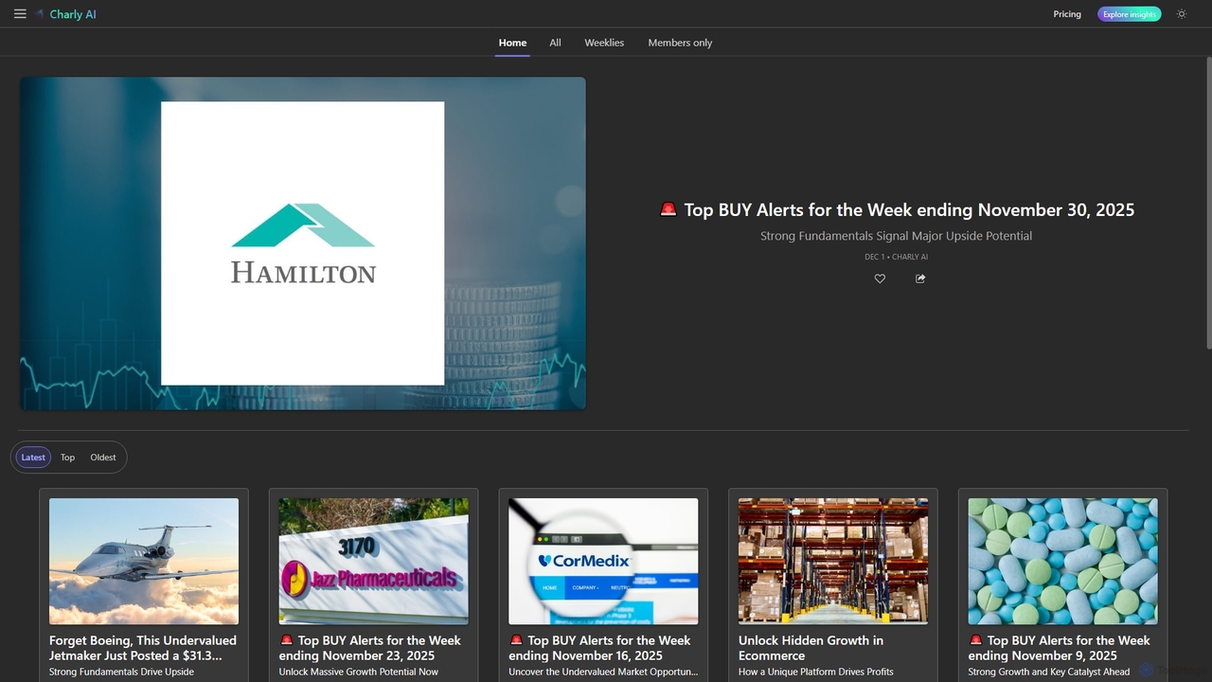Screen dimensions: 1212x682
Task: Open the pills November 9 post thumbnail
Action: coord(1062,562)
